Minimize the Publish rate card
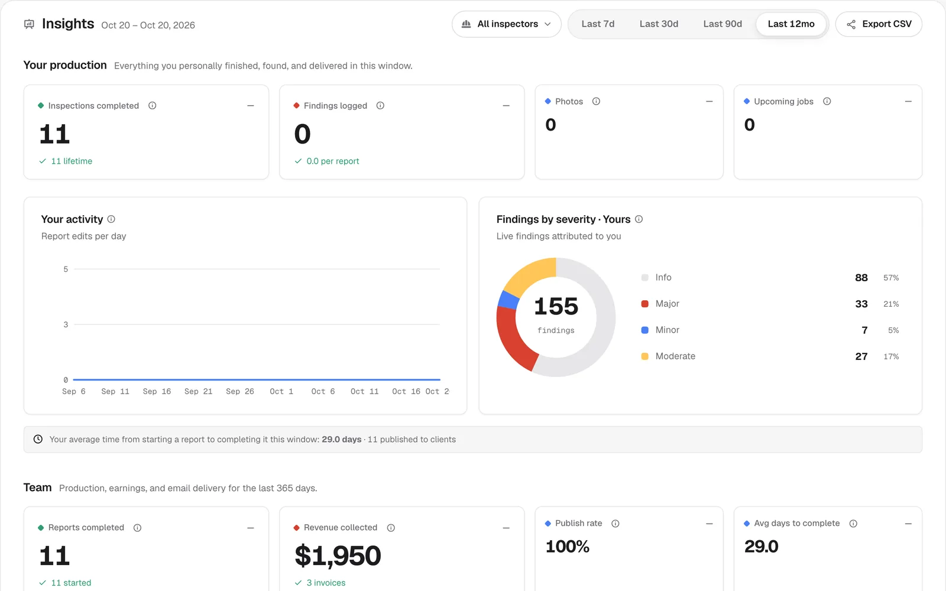 coord(710,524)
